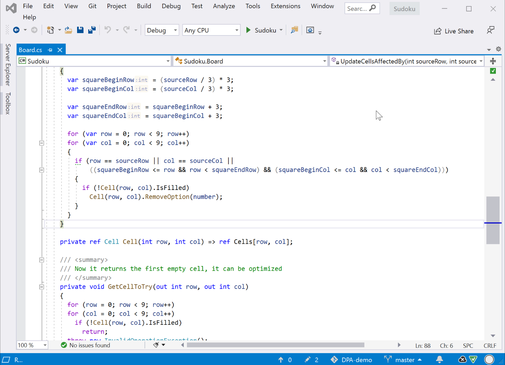Open the Git menu
Screen dimensions: 505x365
(92, 6)
